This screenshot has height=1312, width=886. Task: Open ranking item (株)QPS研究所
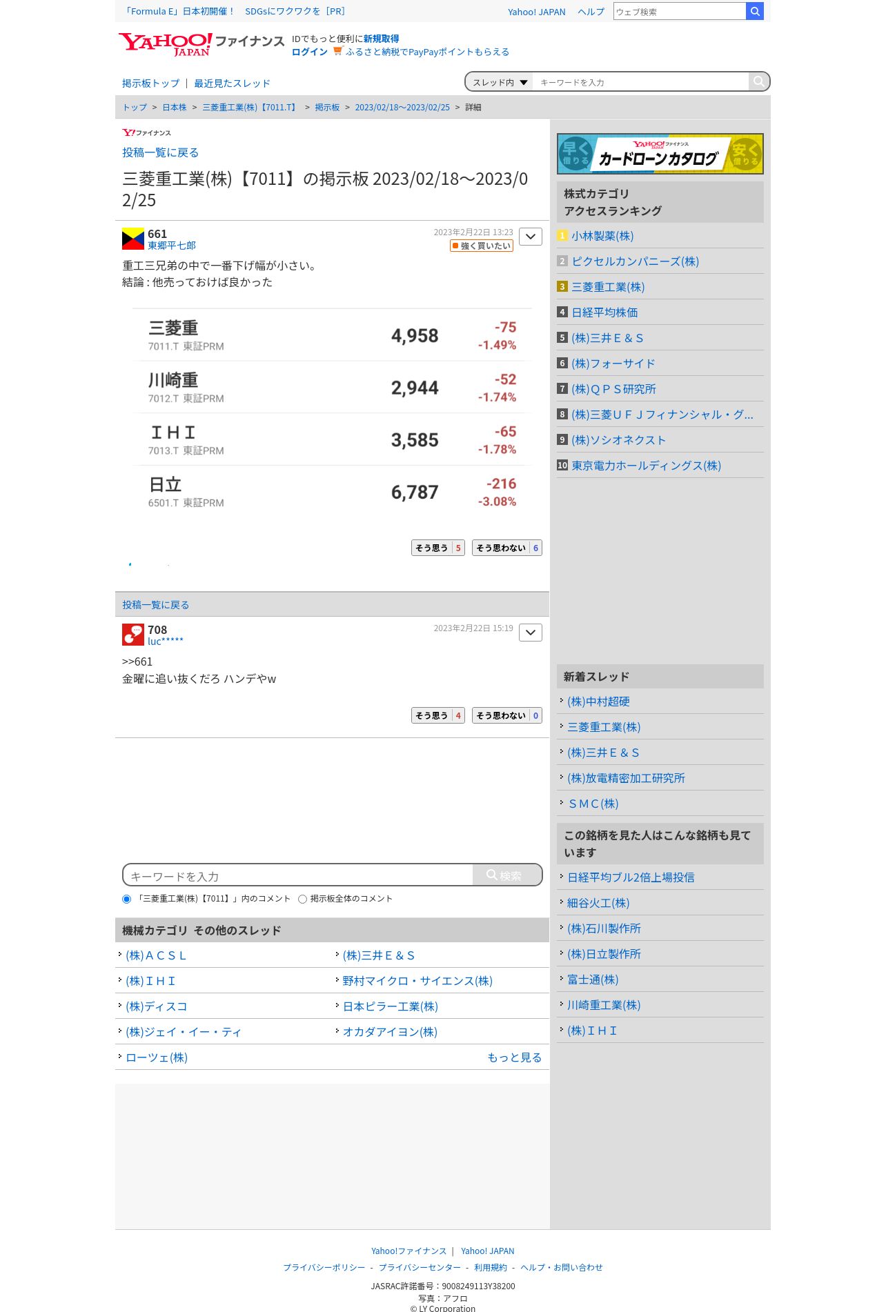coord(614,389)
